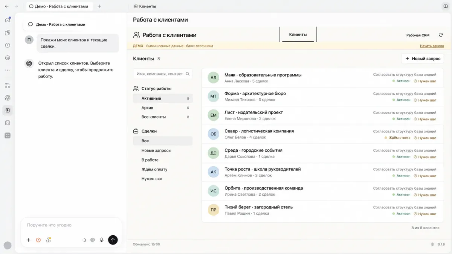Open the branch/pull-request icon in sidebar
Viewport: 452px width, 254px height.
(8, 85)
